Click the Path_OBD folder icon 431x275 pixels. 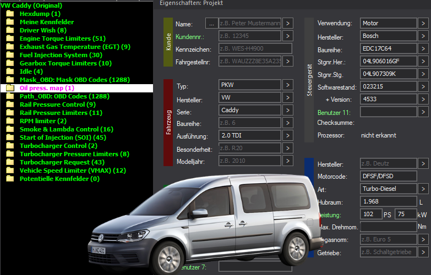point(10,96)
